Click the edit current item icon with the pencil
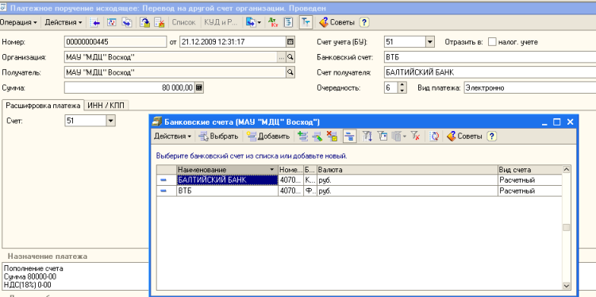Screen dimensions: 596x297 (x=317, y=136)
